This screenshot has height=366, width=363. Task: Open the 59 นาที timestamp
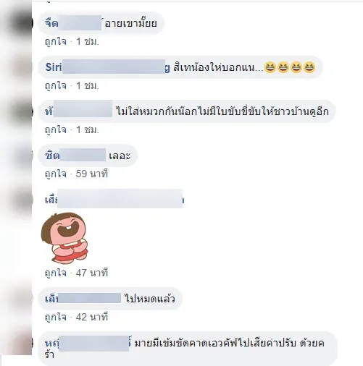(x=92, y=174)
